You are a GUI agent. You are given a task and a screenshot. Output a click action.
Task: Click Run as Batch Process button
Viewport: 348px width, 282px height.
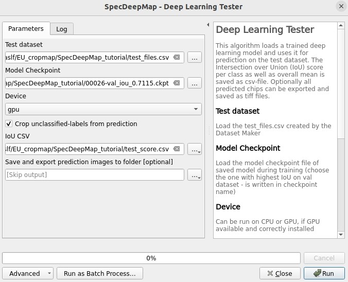coord(100,273)
